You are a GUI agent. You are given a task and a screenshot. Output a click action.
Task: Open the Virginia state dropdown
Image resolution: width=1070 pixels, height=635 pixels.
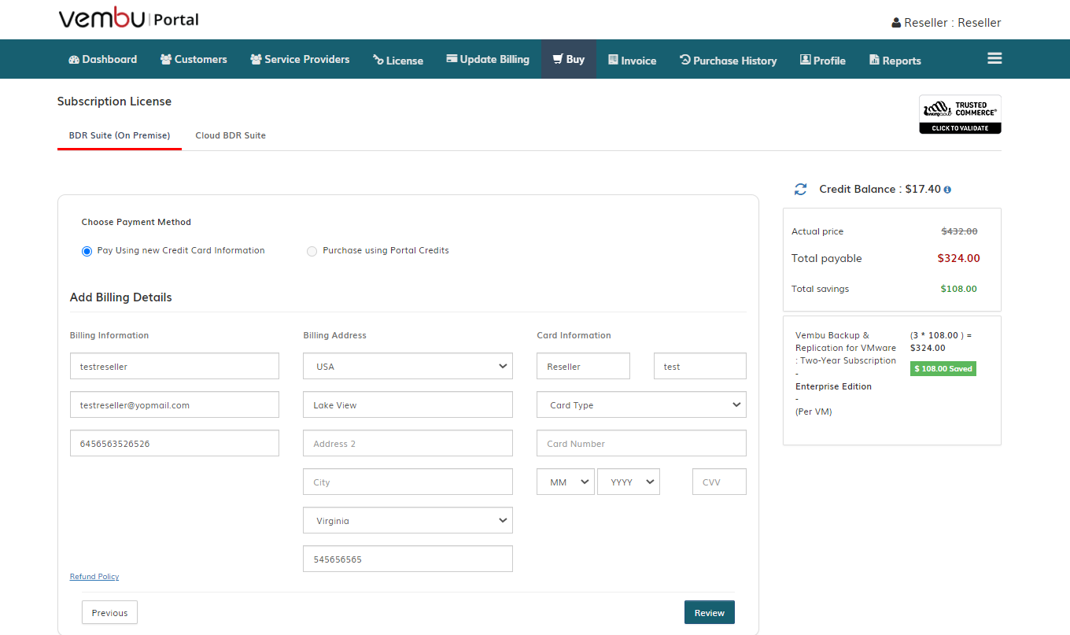(x=408, y=520)
